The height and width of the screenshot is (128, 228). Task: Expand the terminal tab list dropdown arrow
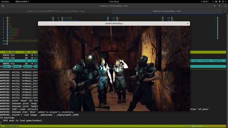click(226, 11)
